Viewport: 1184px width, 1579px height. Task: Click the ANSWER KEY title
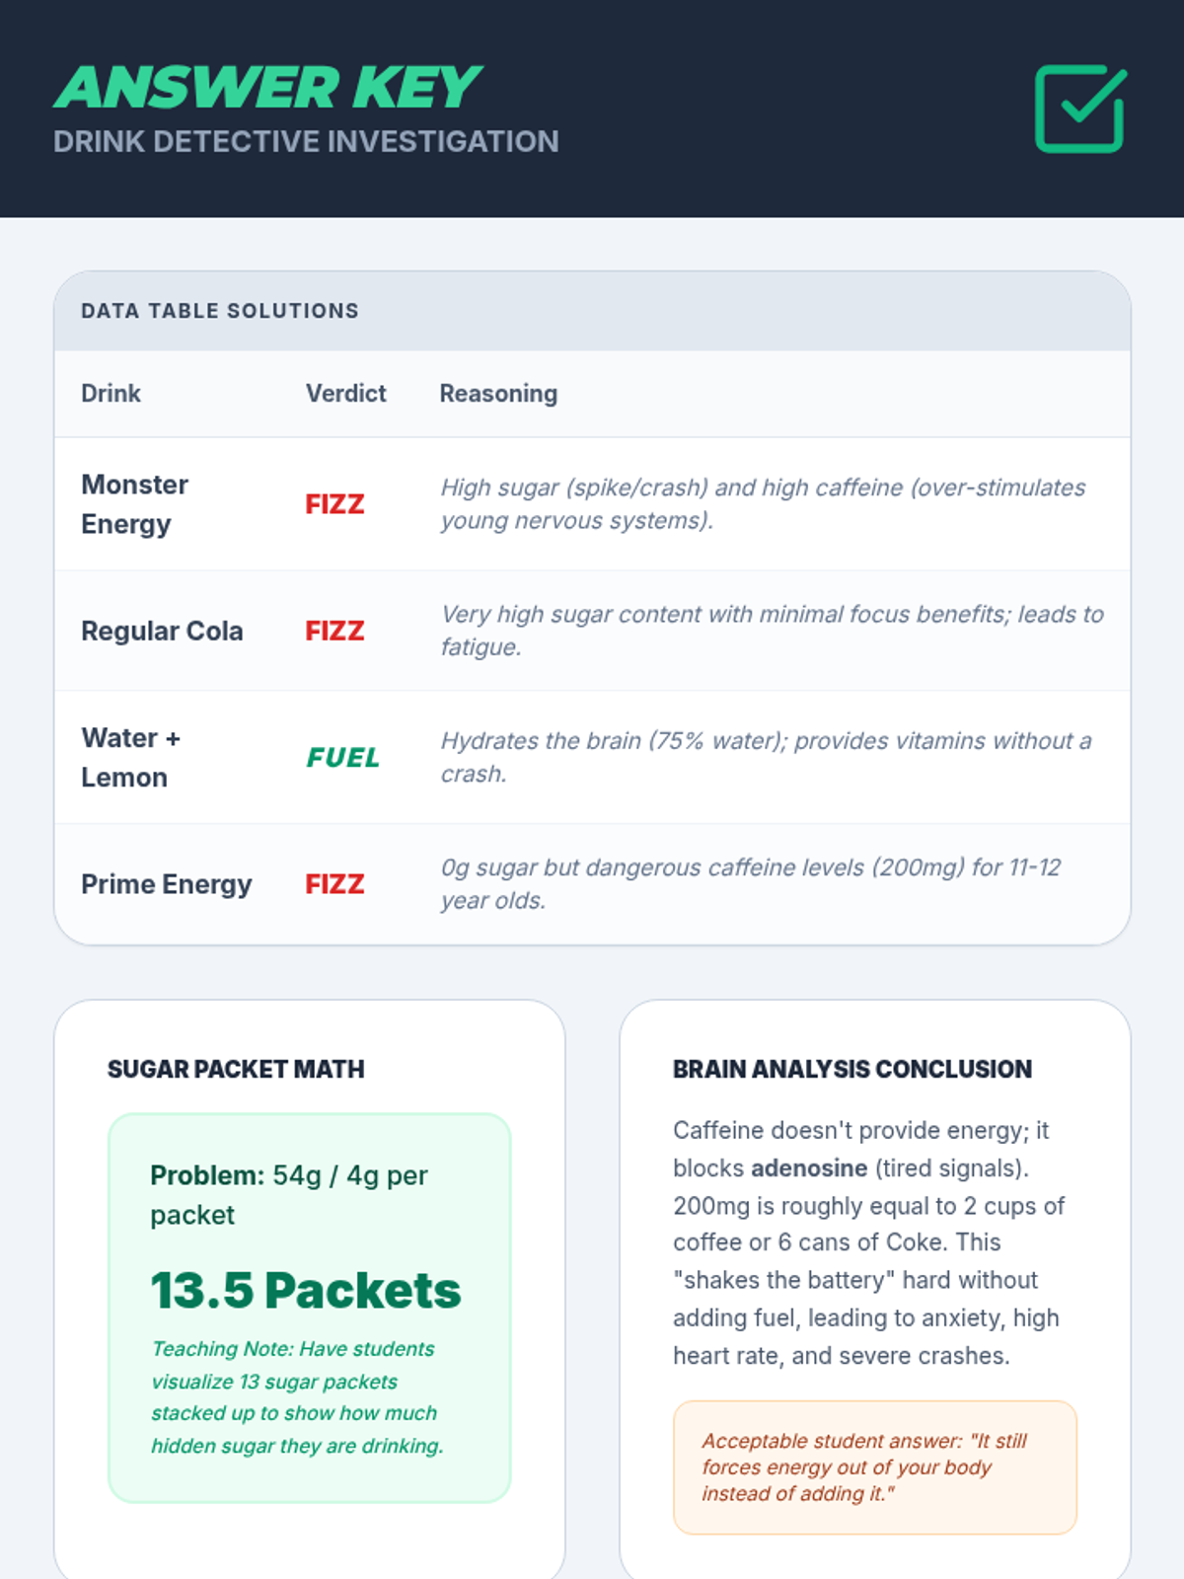pos(266,88)
